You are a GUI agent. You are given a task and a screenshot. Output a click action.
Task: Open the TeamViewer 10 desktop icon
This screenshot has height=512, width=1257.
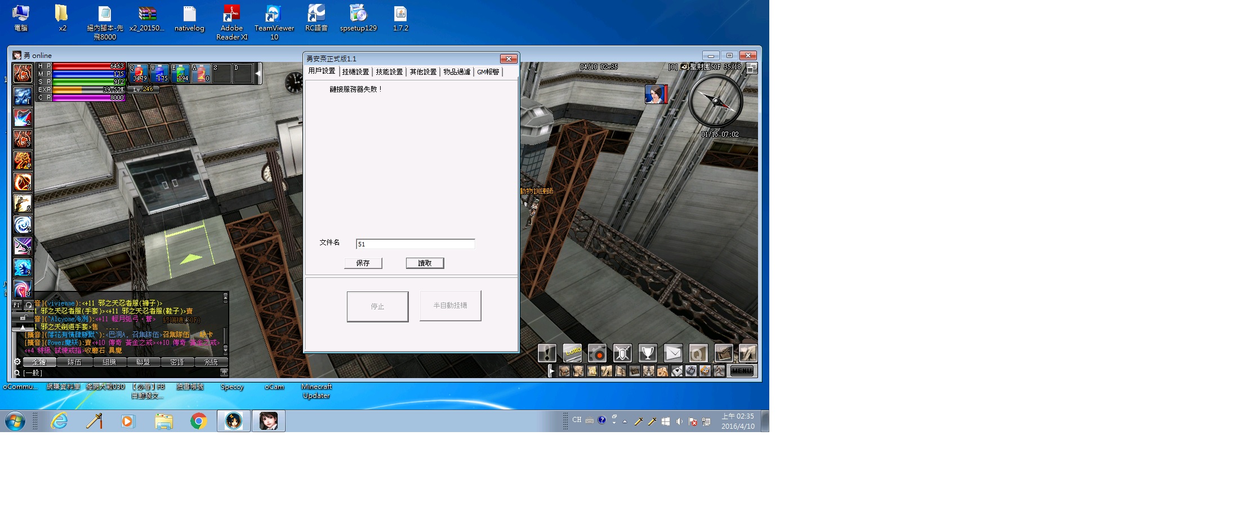tap(274, 23)
